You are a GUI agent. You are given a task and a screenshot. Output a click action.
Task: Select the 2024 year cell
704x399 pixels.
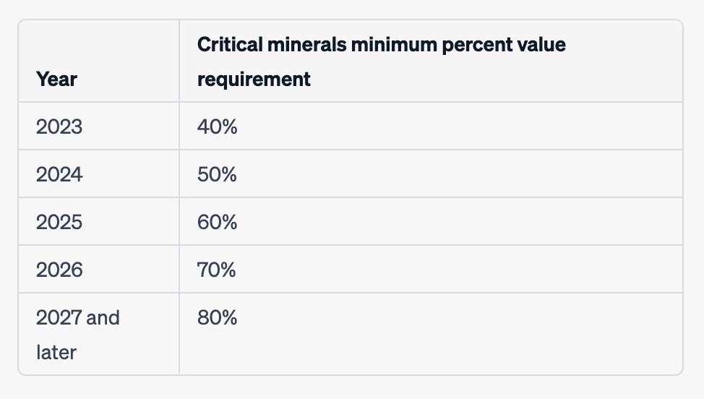point(59,174)
